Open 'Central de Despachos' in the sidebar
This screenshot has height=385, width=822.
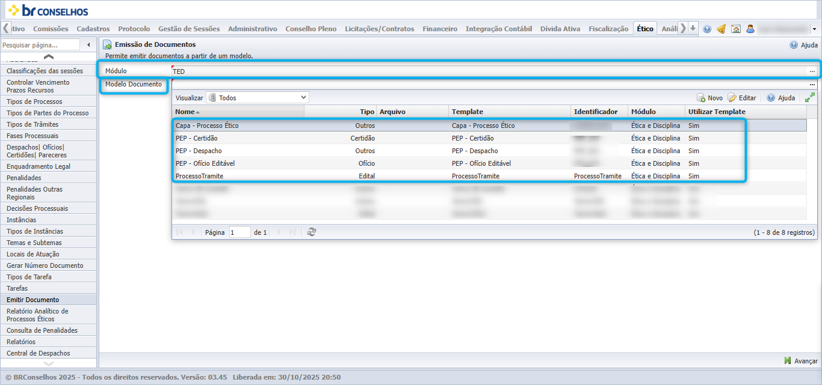[x=49, y=353]
